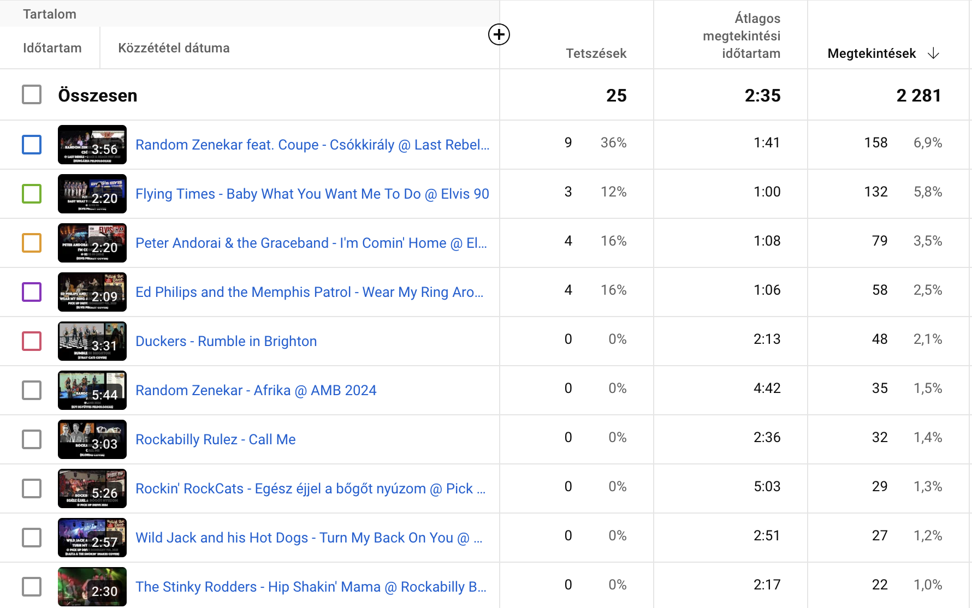Click the Közzététel dátuma column tab
972x608 pixels.
[174, 48]
